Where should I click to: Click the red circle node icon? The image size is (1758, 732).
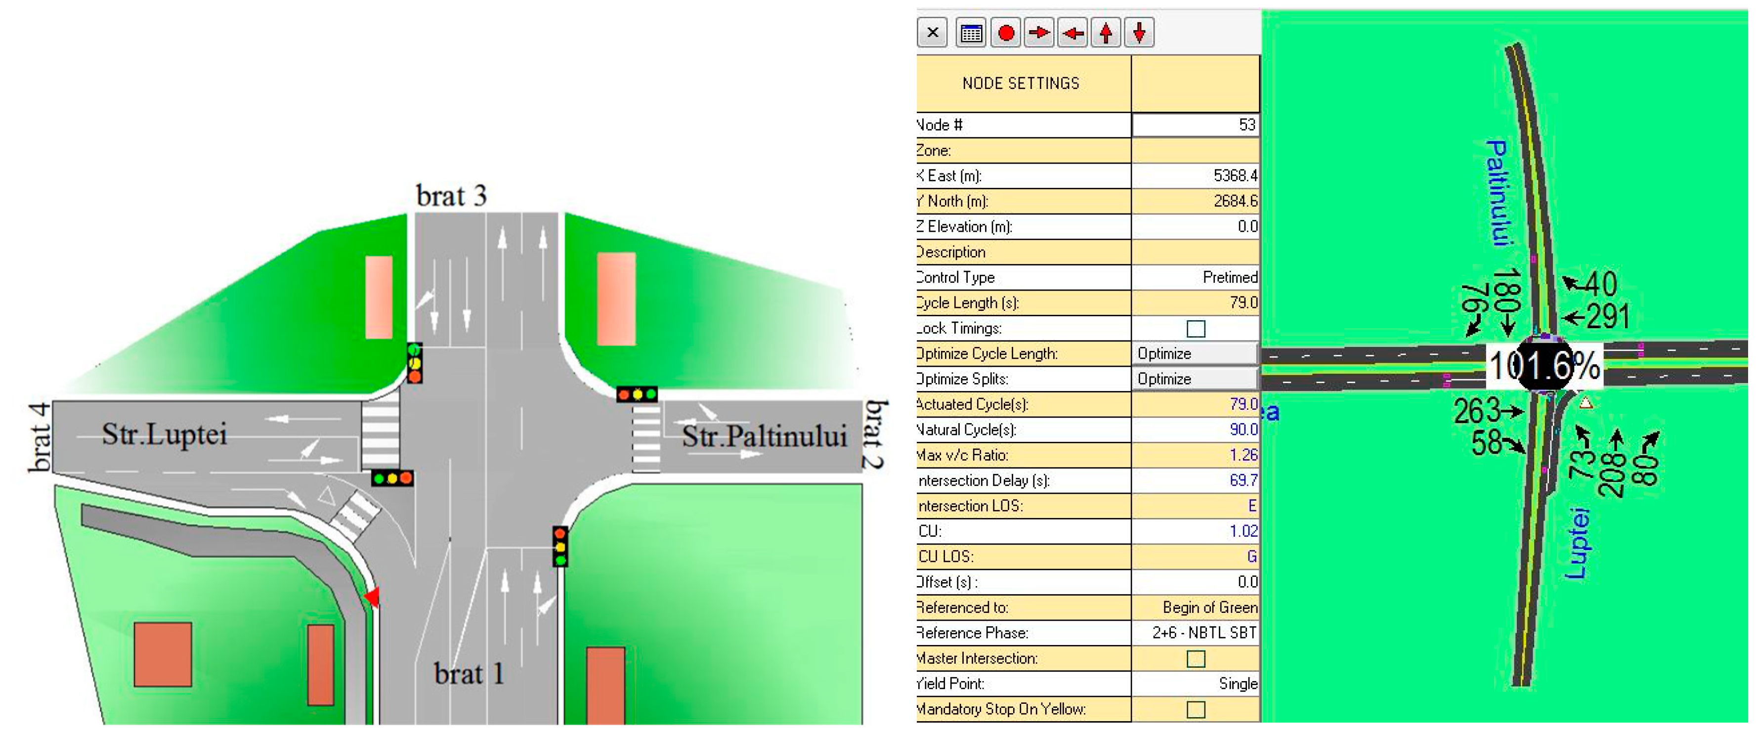1005,33
